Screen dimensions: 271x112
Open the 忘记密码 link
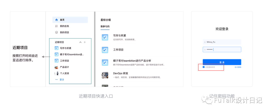[238, 67]
